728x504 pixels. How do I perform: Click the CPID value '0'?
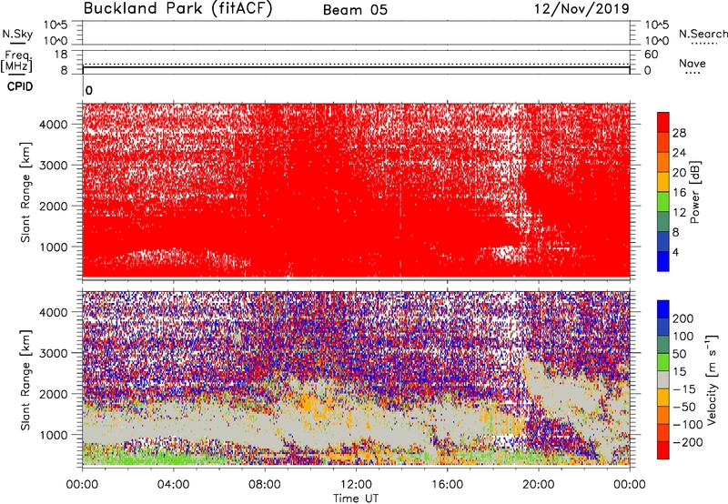[89, 91]
